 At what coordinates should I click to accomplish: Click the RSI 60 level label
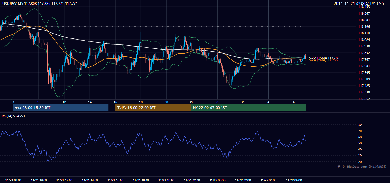click(x=360, y=137)
